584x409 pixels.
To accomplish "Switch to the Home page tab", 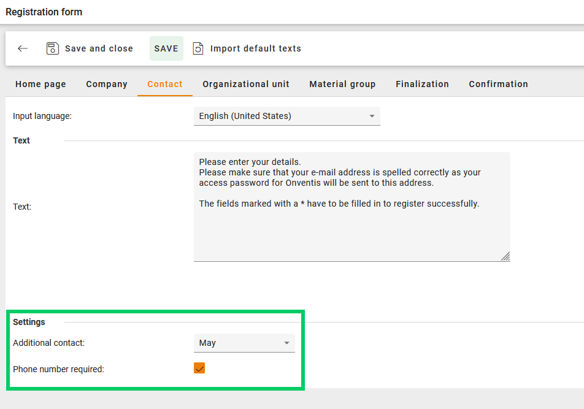I will tap(40, 84).
